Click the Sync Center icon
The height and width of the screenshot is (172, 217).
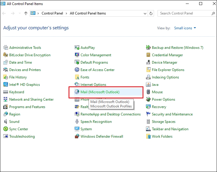point(6,129)
